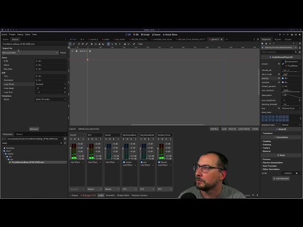Select the Rotate Mode tool
This screenshot has width=303, height=227.
coord(83,44)
